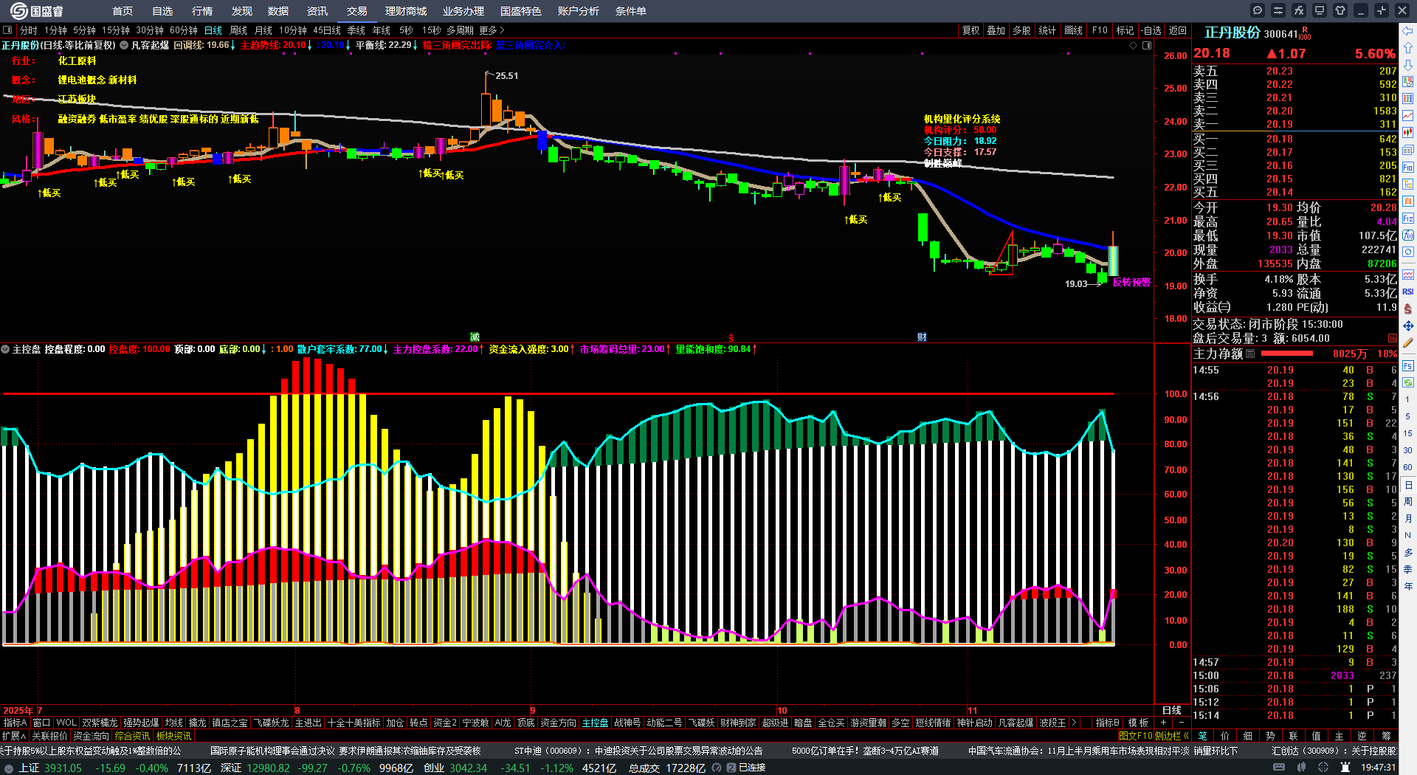Screen dimensions: 1417x775
Task: Toggle the 侧边栏 sidebar visibility
Action: [x=1171, y=736]
